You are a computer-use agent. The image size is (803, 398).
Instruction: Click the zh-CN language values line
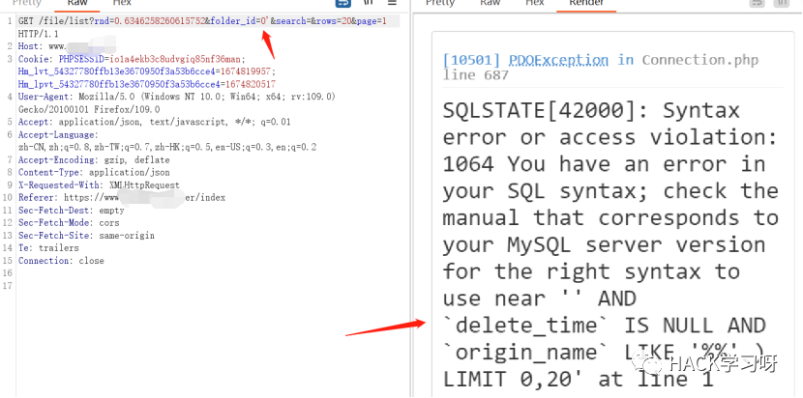[167, 147]
